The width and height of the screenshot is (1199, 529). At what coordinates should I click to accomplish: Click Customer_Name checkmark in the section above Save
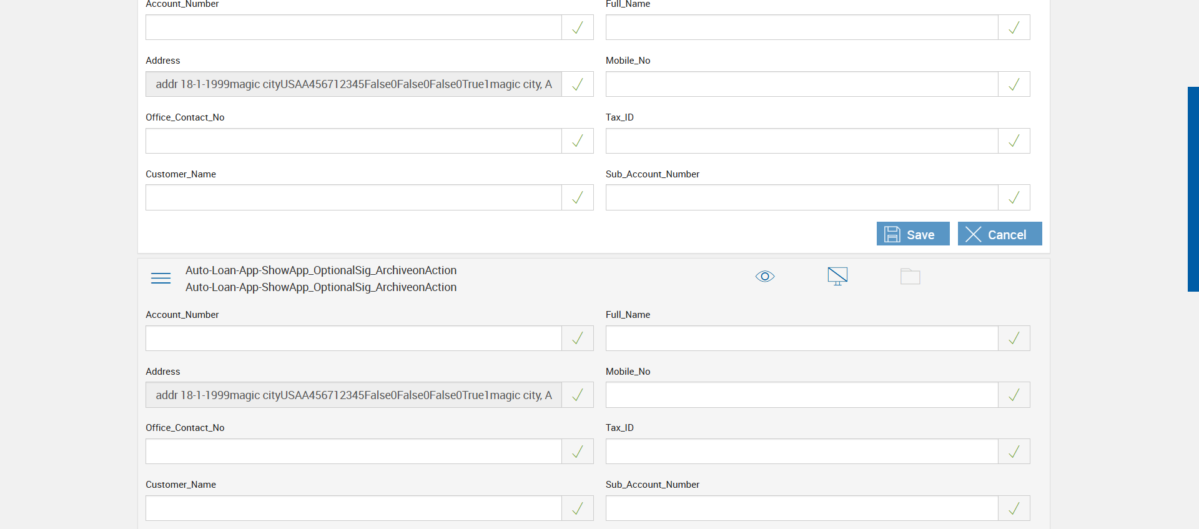tap(578, 198)
